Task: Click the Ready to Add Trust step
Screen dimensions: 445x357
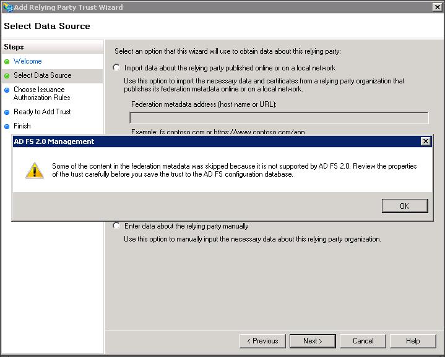Action: coord(42,112)
